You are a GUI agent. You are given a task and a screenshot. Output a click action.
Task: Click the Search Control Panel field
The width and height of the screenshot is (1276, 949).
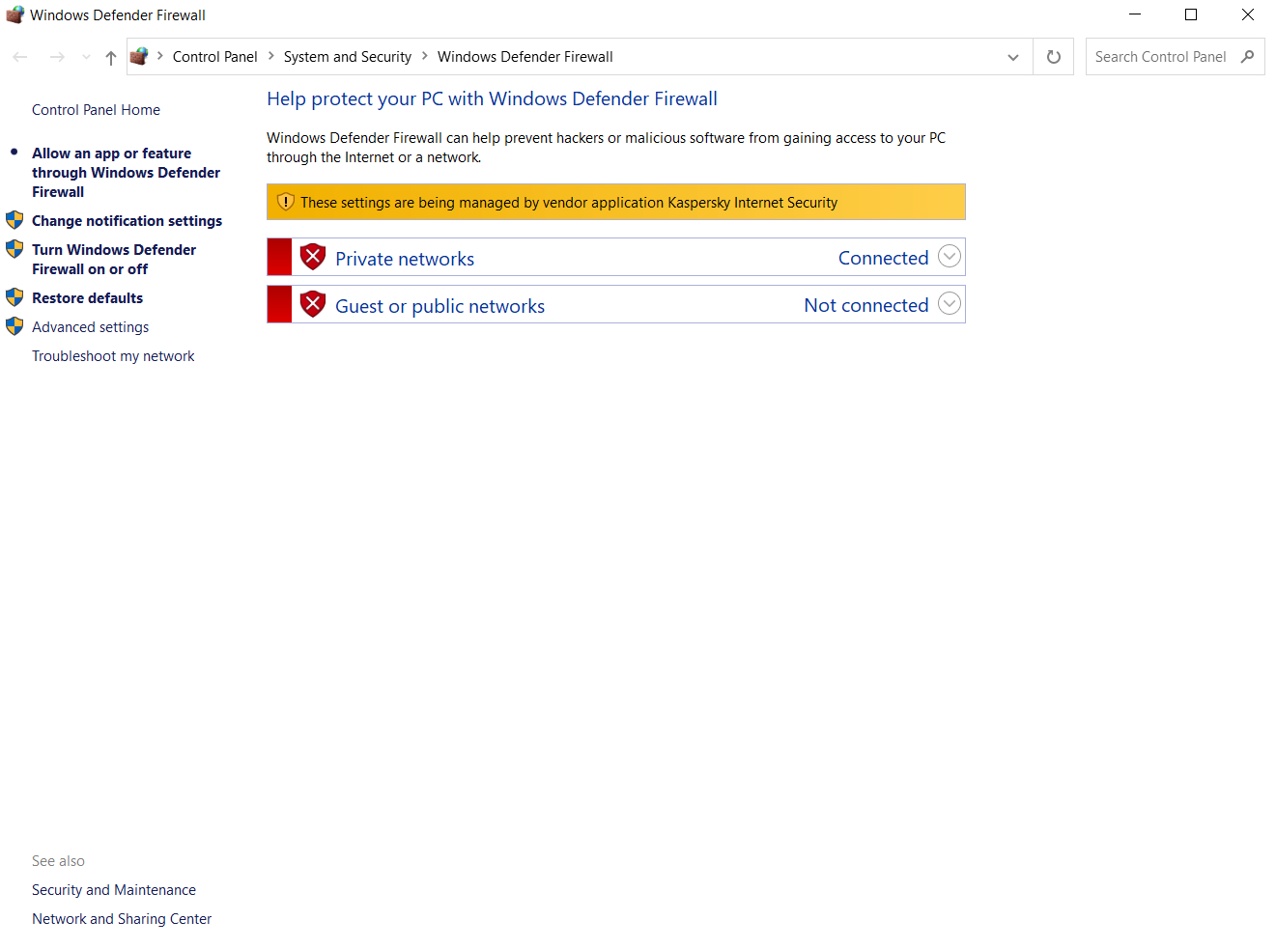(1160, 57)
